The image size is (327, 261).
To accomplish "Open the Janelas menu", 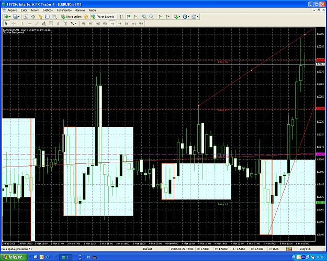I will [80, 10].
